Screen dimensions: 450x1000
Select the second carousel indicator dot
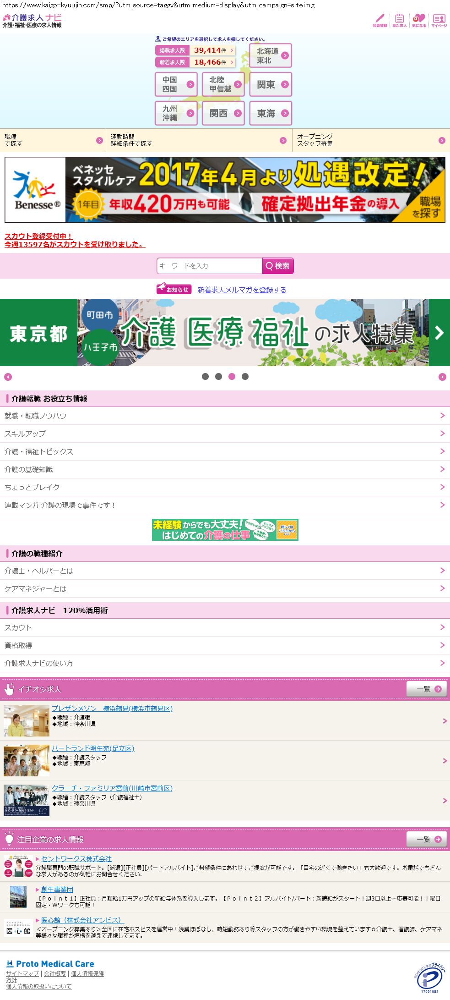coord(218,377)
